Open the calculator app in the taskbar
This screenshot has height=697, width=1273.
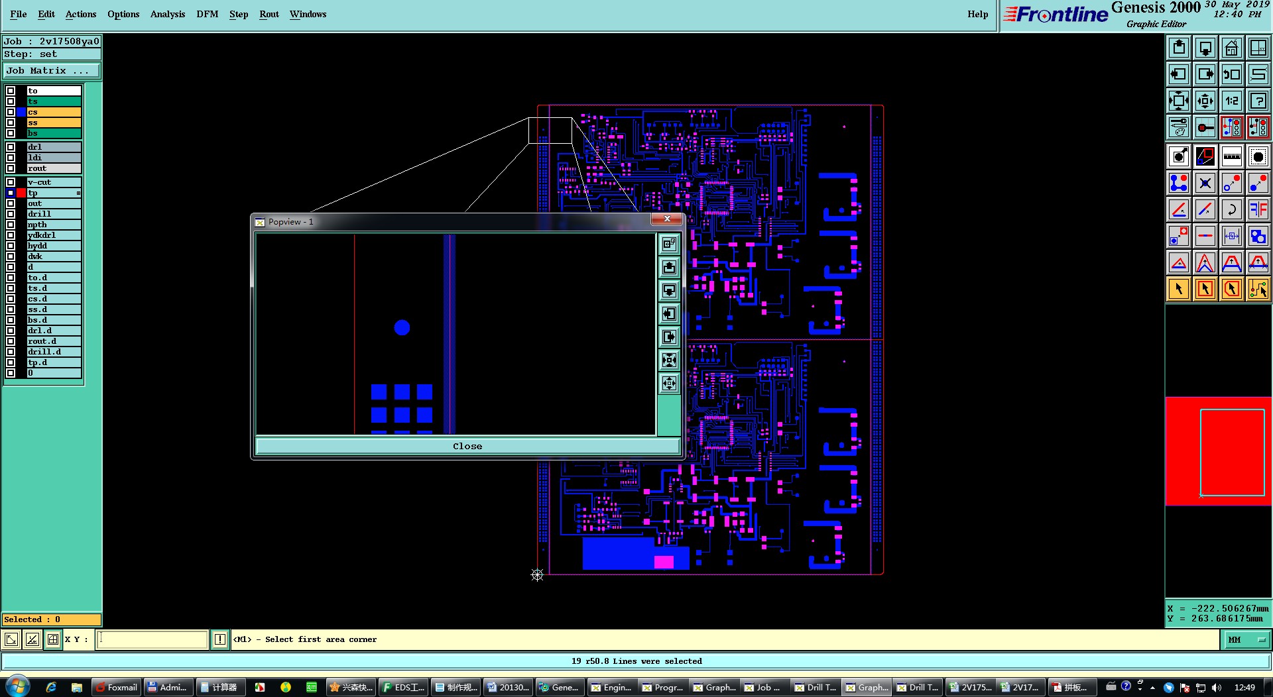click(219, 687)
